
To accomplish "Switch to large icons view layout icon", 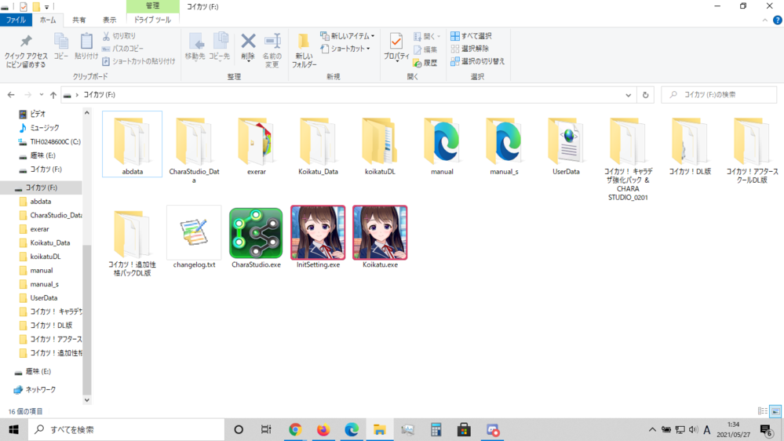I will coord(775,411).
